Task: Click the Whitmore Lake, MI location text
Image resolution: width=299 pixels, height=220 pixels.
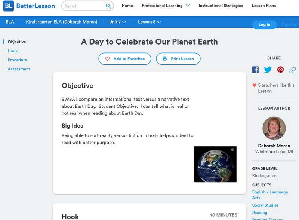Action: [274, 152]
